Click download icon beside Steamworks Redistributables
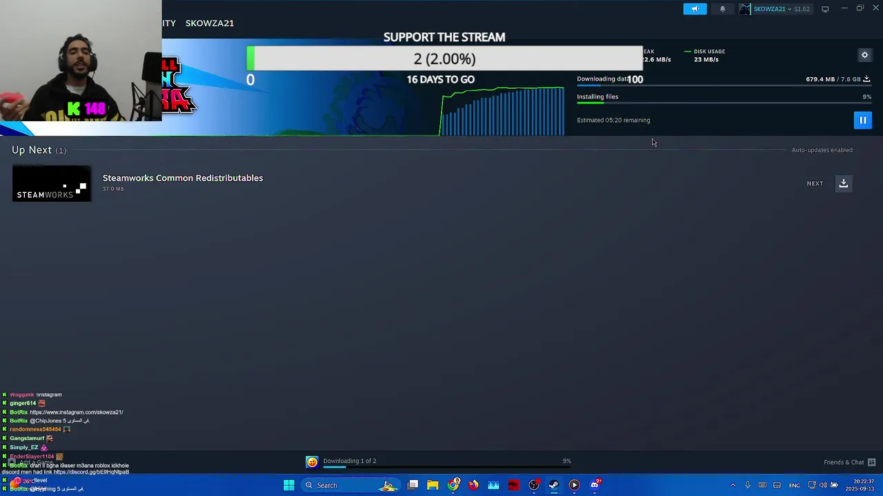This screenshot has width=883, height=496. tap(843, 183)
